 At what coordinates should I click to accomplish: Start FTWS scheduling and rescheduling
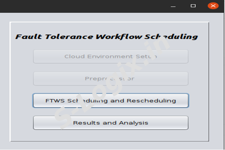[110, 100]
